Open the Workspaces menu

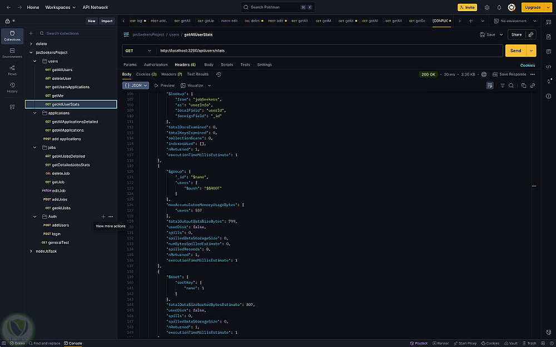point(60,7)
